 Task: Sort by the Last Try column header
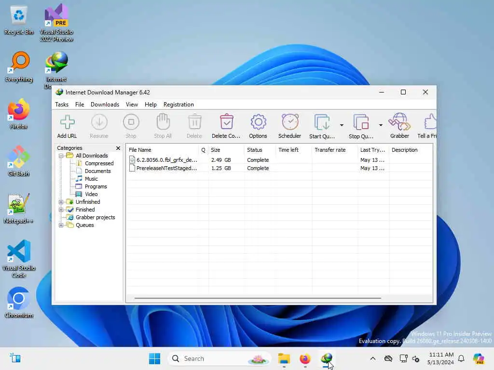pyautogui.click(x=373, y=150)
